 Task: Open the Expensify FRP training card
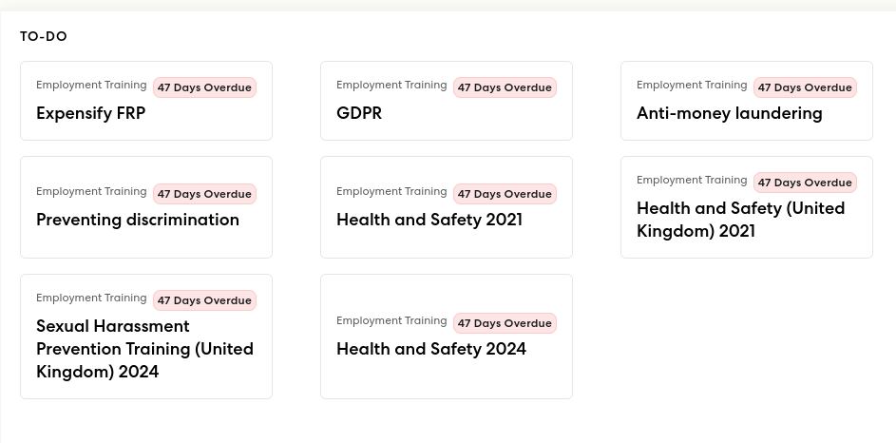coord(146,101)
